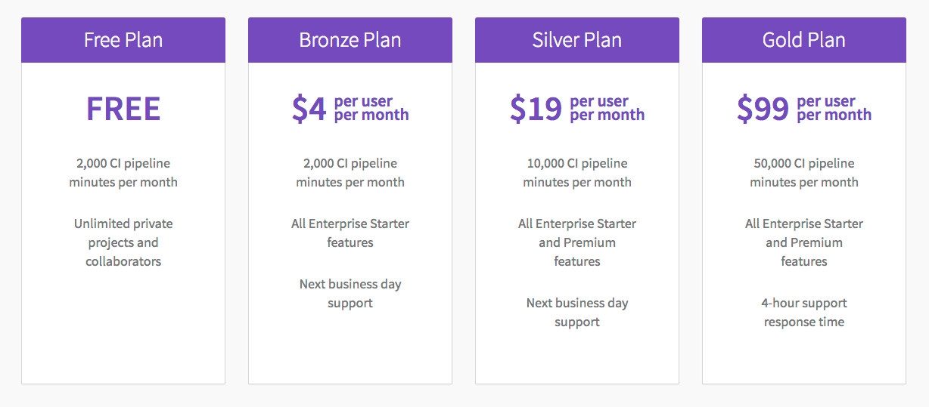The width and height of the screenshot is (929, 407).
Task: Click the large FREE price text
Action: (123, 109)
